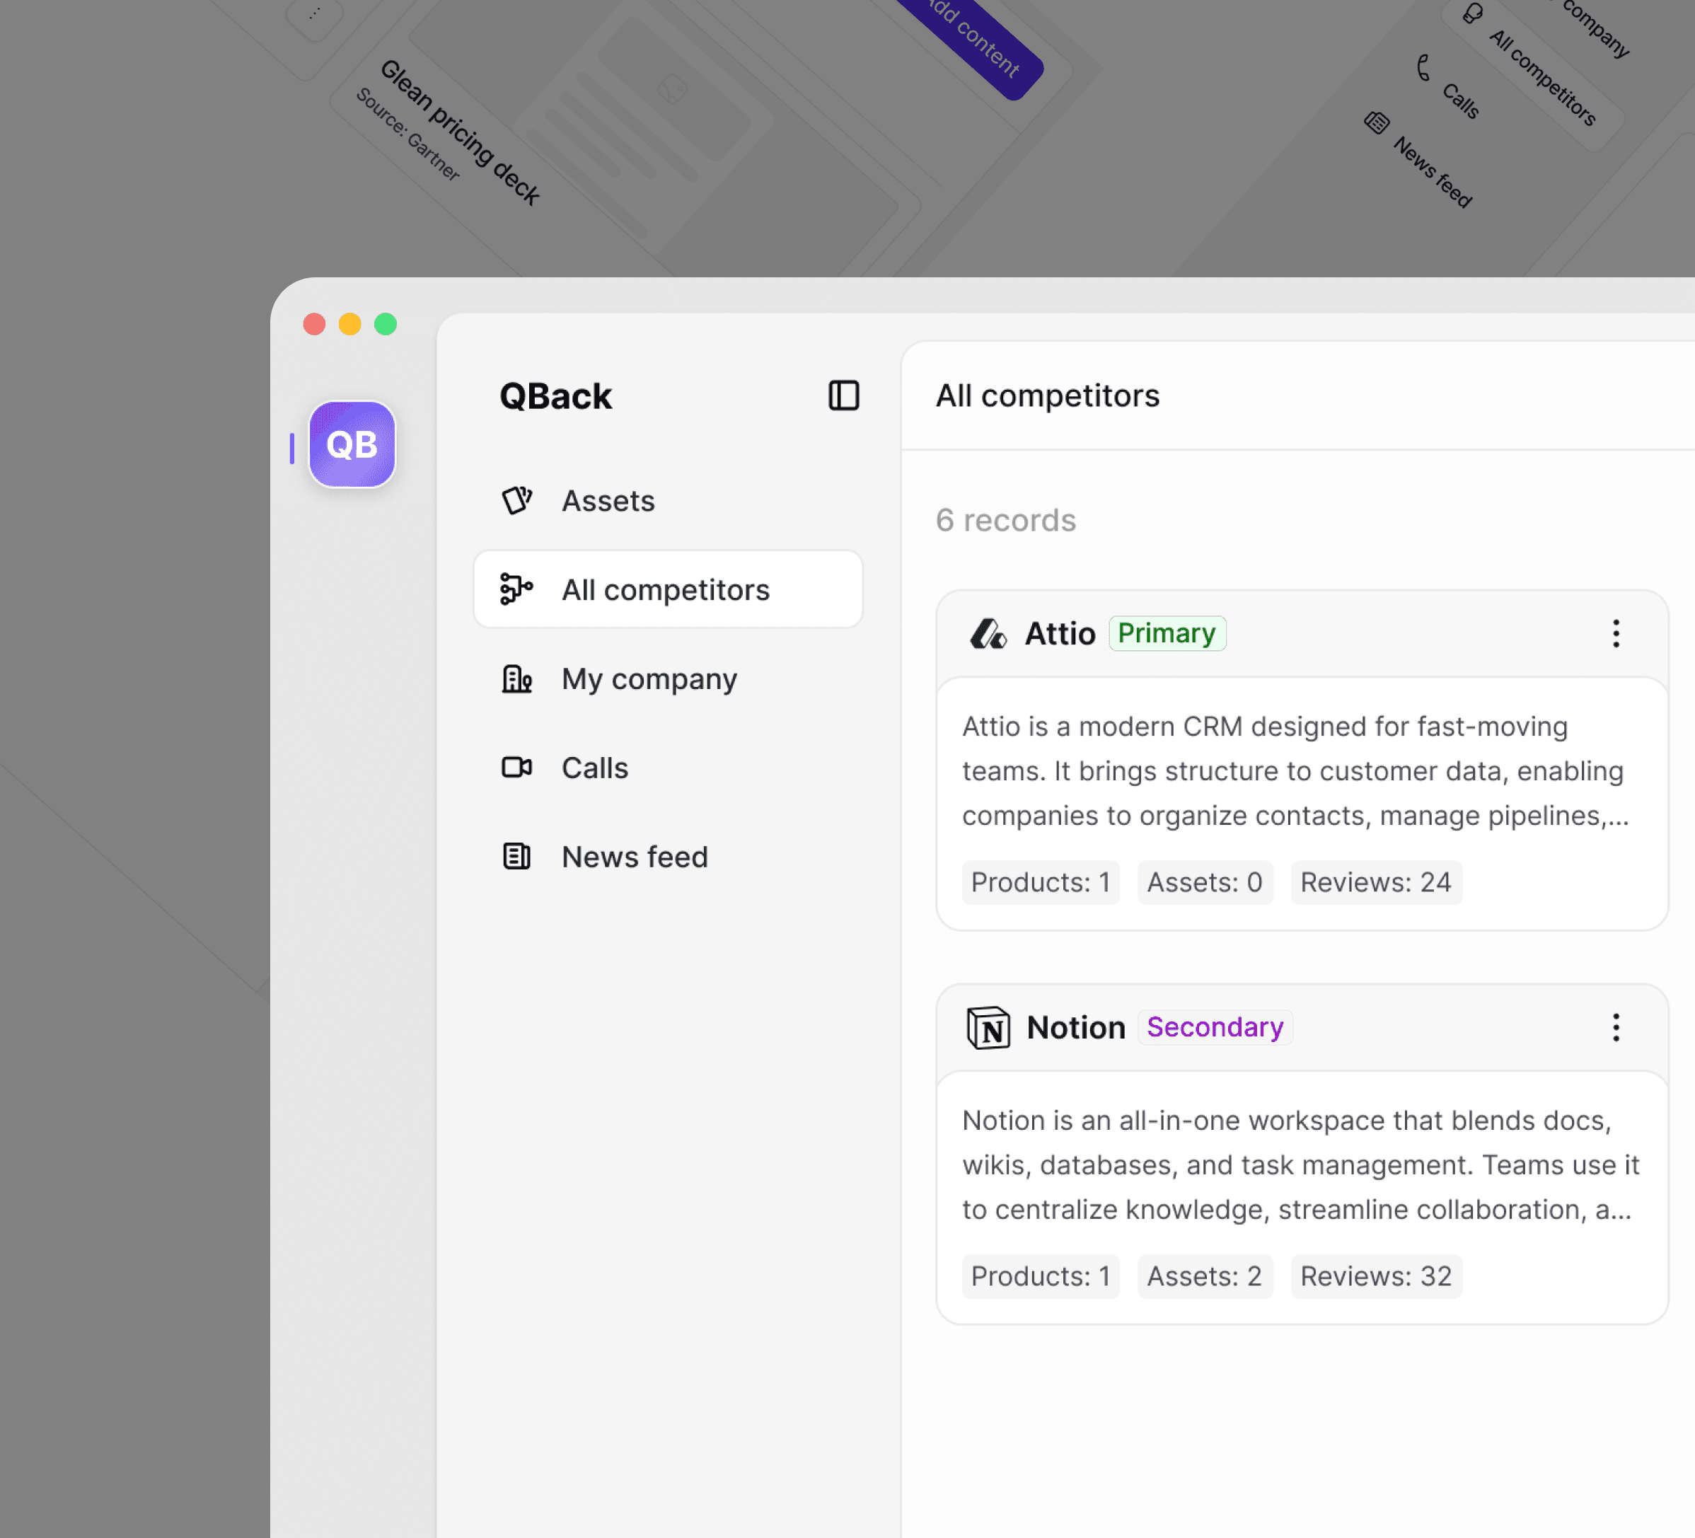Click the Primary tag on Attio
The width and height of the screenshot is (1695, 1538).
pyautogui.click(x=1167, y=633)
